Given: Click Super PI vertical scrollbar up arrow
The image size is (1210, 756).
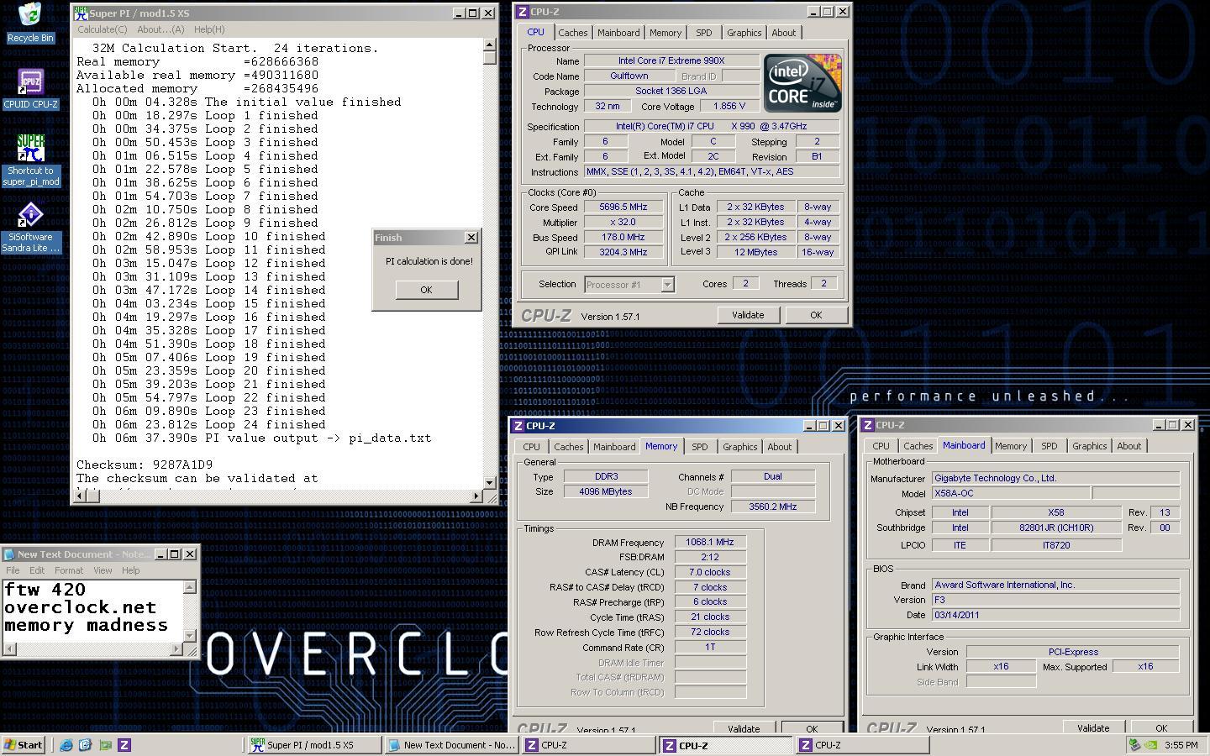Looking at the screenshot, I should click(x=490, y=46).
